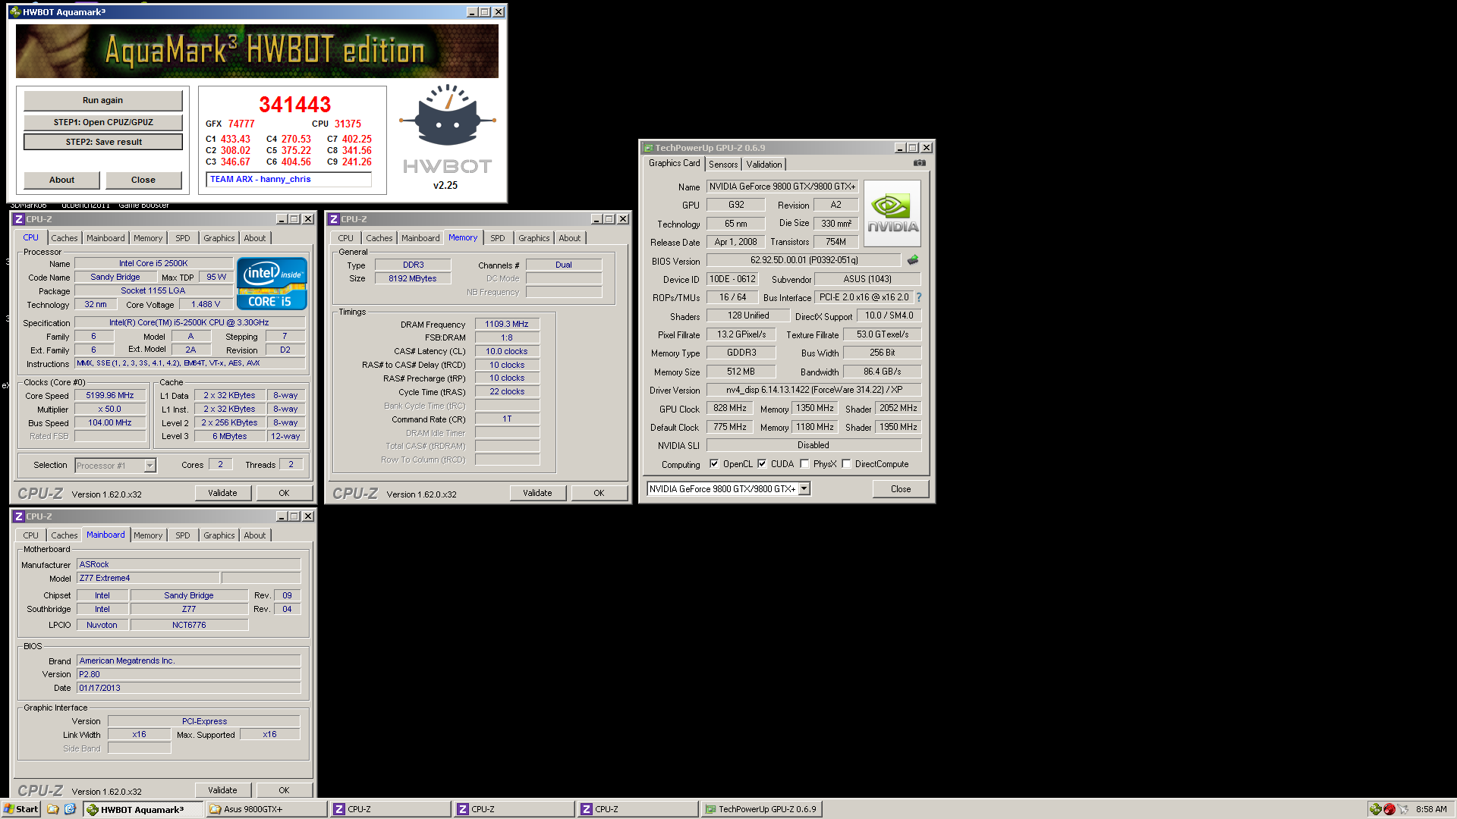The height and width of the screenshot is (819, 1457).
Task: Click Validate in CPU-Z mainboard window
Action: coord(222,790)
